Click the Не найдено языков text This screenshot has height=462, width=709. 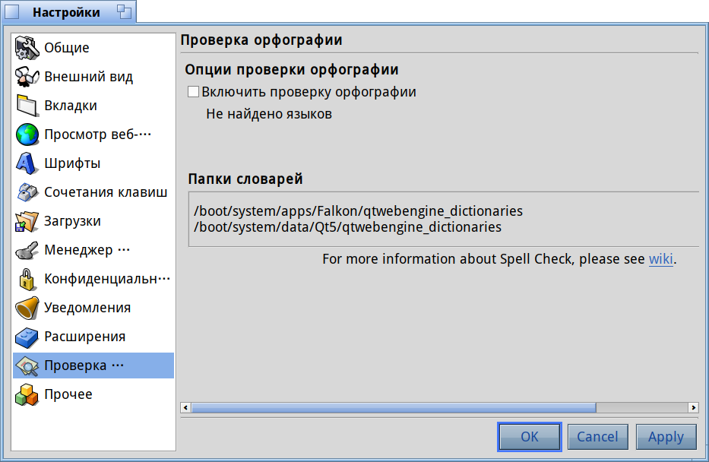(x=269, y=114)
